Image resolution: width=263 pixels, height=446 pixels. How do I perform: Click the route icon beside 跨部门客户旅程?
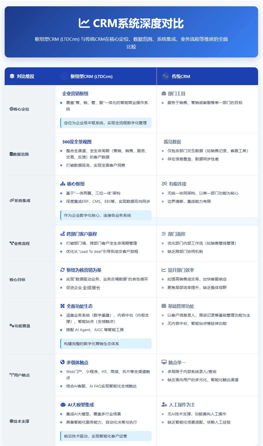click(x=62, y=234)
